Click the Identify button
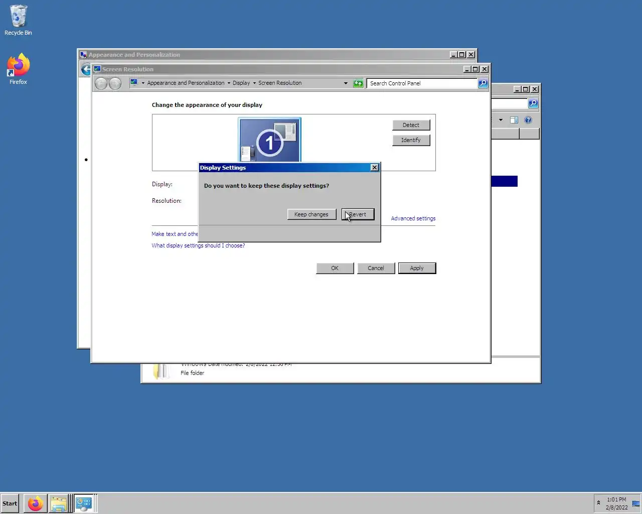 point(411,140)
